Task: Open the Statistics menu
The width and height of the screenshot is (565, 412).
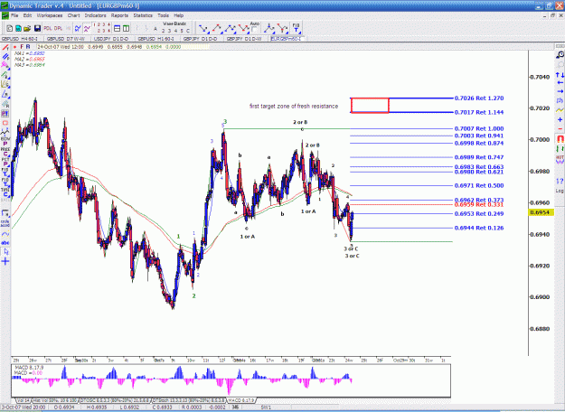Action: coord(143,15)
